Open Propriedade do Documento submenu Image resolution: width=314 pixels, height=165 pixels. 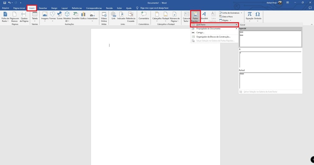pos(214,29)
